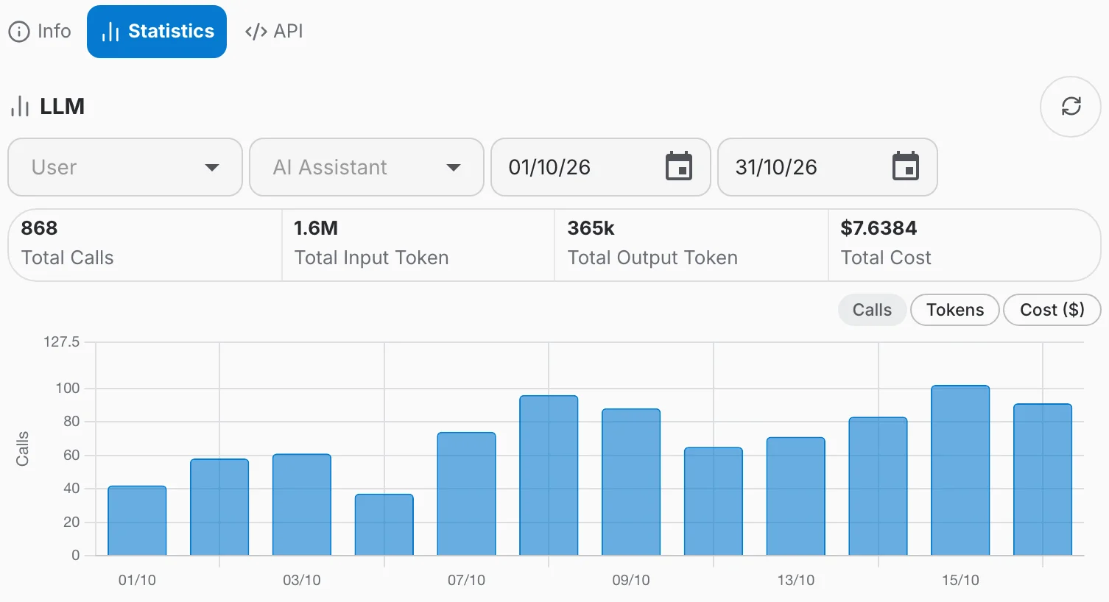Switch chart to Cost ($) view
This screenshot has width=1109, height=602.
coord(1052,310)
